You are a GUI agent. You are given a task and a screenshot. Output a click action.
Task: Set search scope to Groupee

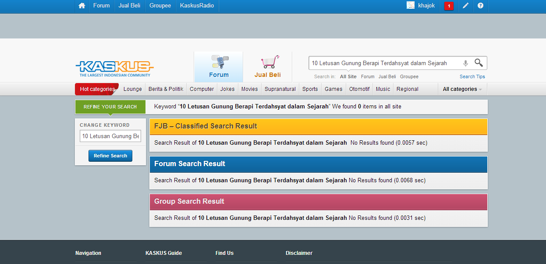(409, 76)
